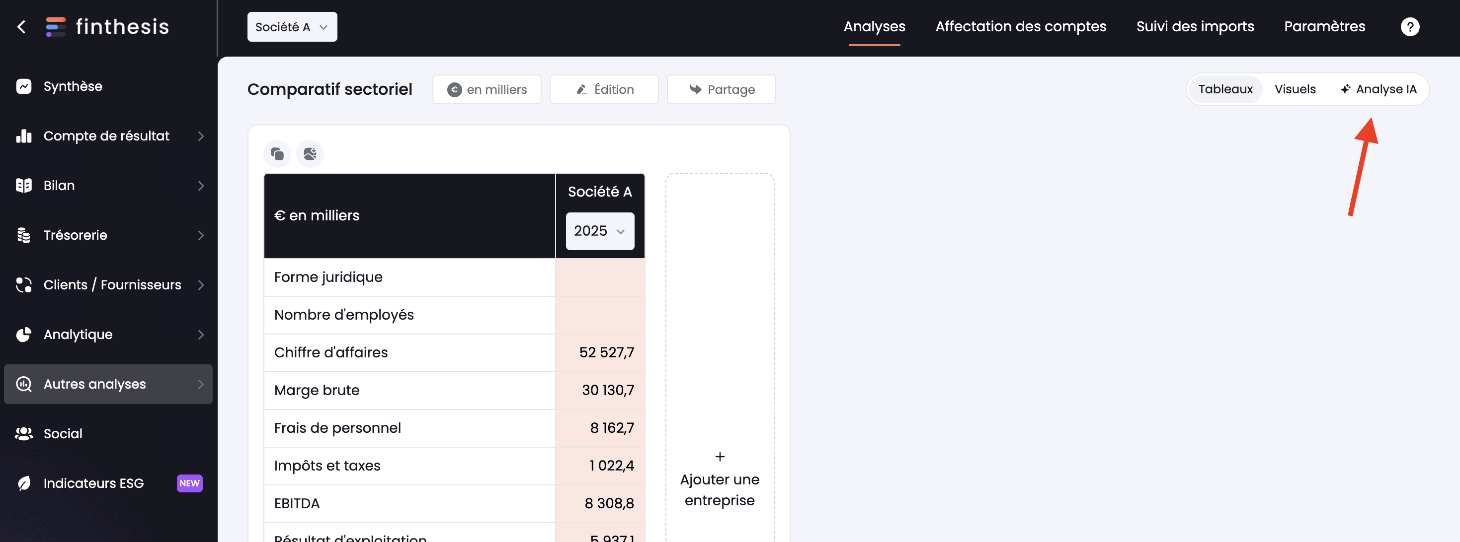Click the Forme juridique row label
The image size is (1460, 542).
[x=328, y=277]
